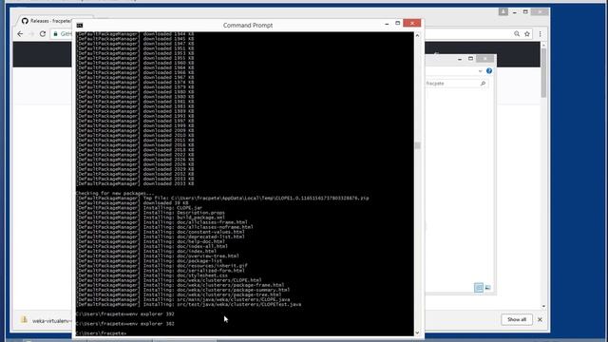Click the search magnifier in Explorer search box
The height and width of the screenshot is (342, 608).
tap(483, 84)
